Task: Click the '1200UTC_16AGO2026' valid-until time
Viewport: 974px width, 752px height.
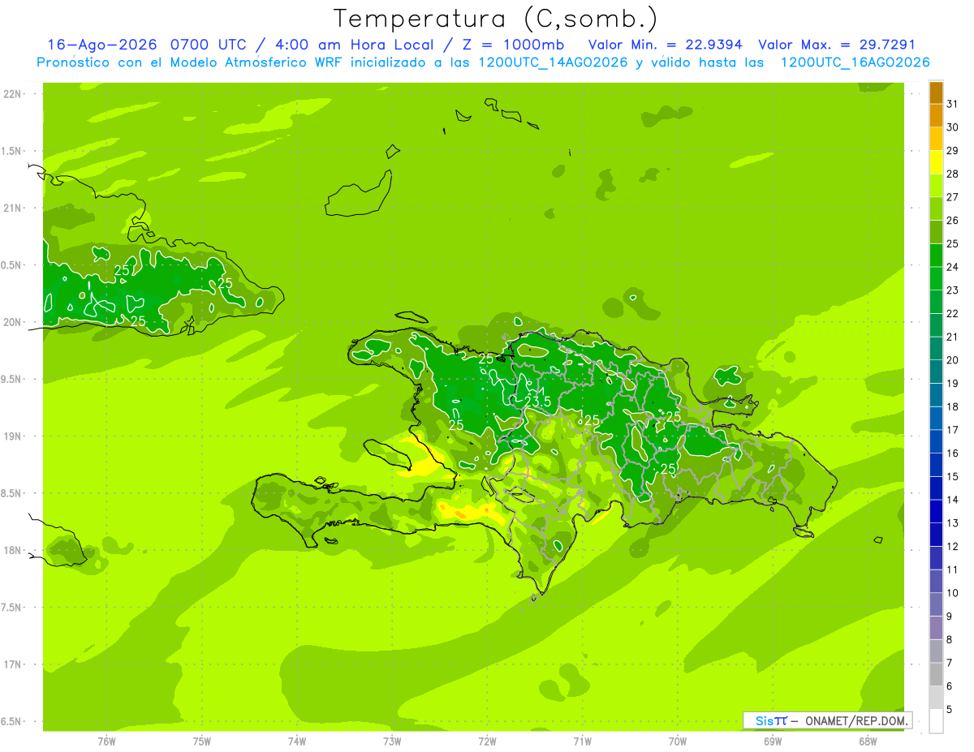Action: tap(855, 62)
